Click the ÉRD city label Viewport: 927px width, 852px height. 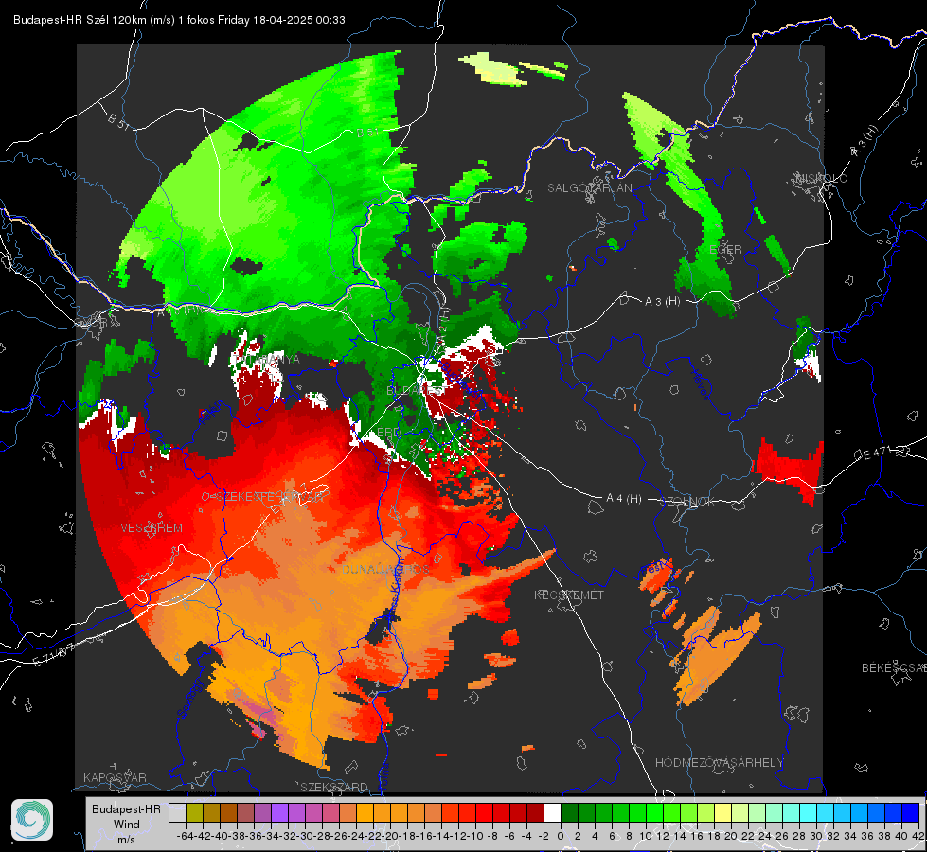point(388,433)
